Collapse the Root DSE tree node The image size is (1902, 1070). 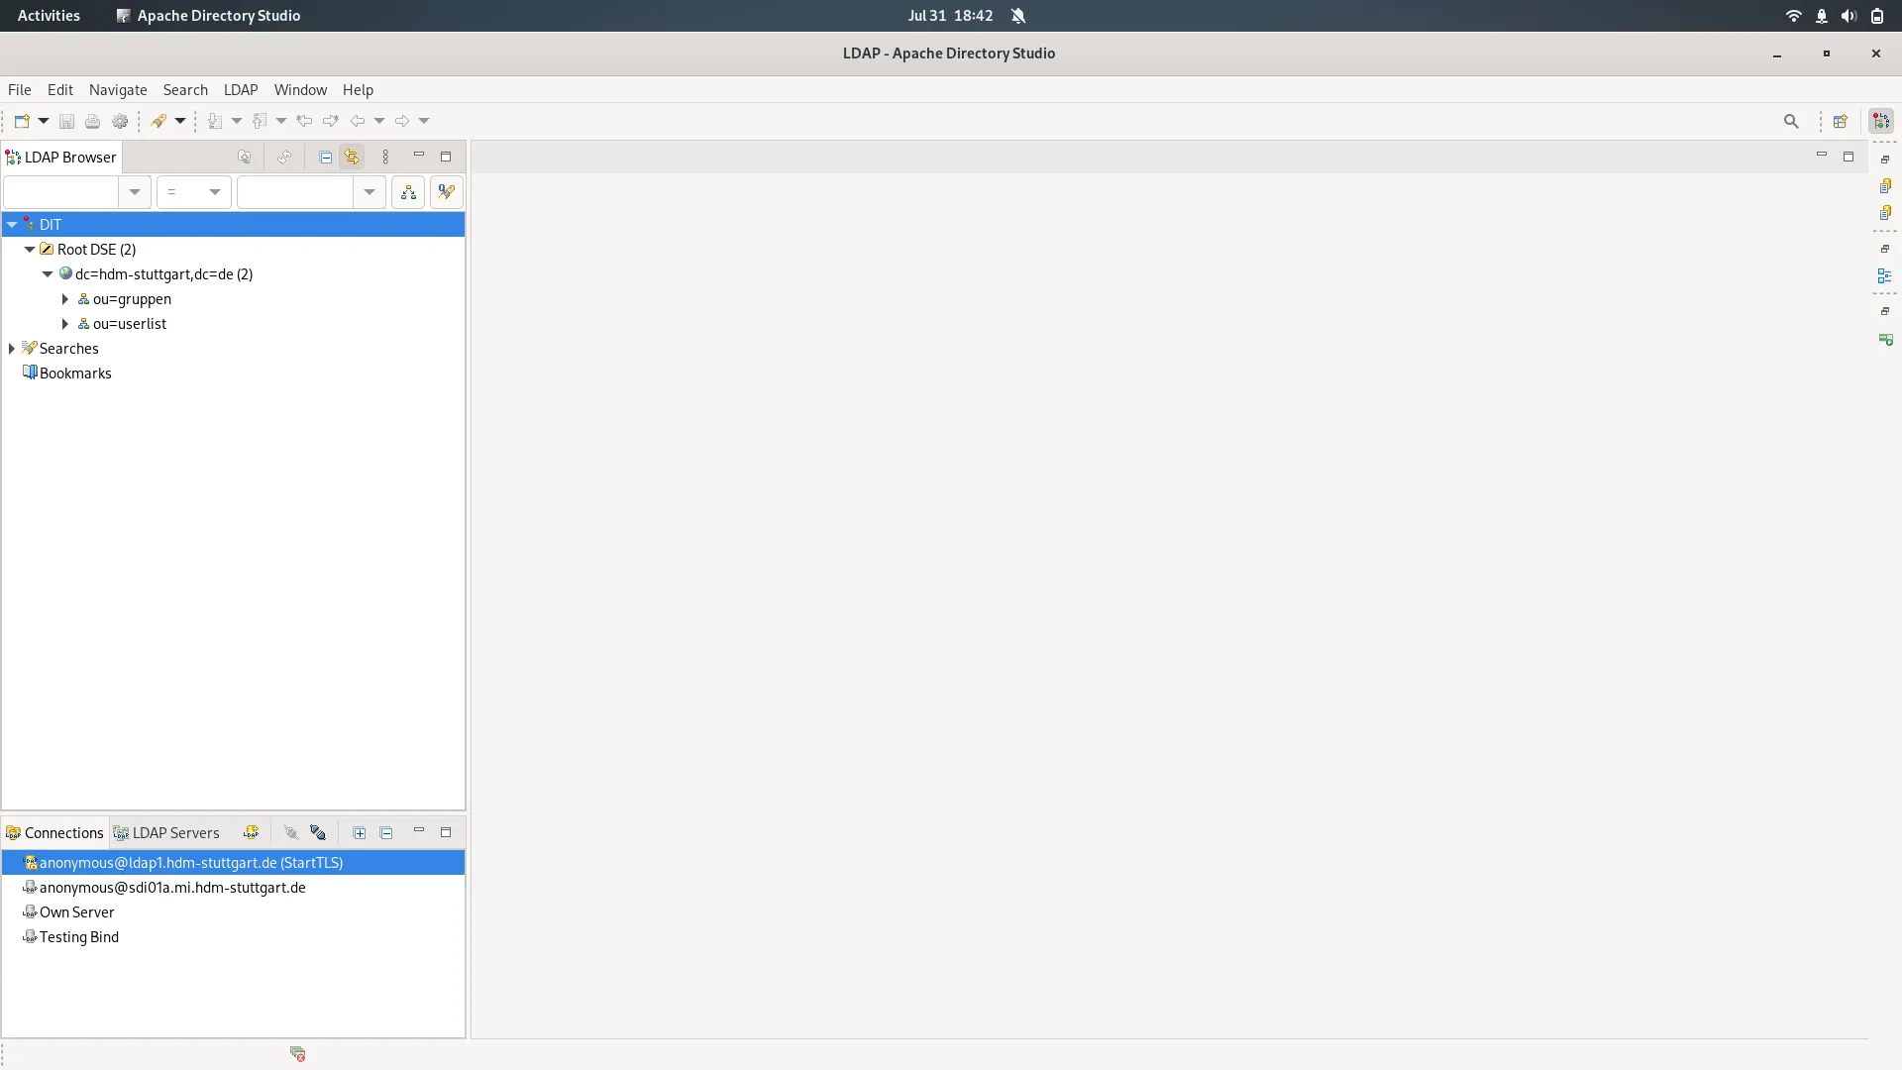pyautogui.click(x=30, y=250)
